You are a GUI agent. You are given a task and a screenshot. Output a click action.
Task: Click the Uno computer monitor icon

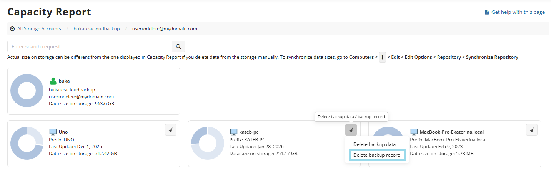[53, 132]
